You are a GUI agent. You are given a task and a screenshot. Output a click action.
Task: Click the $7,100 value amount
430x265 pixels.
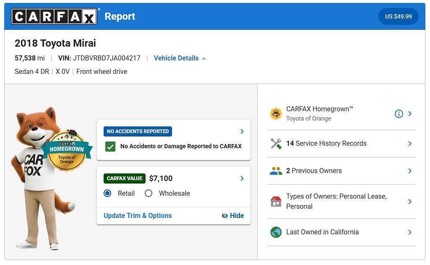pos(161,178)
